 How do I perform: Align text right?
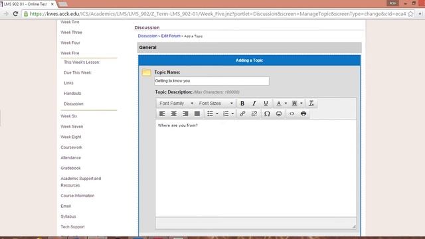click(x=185, y=114)
